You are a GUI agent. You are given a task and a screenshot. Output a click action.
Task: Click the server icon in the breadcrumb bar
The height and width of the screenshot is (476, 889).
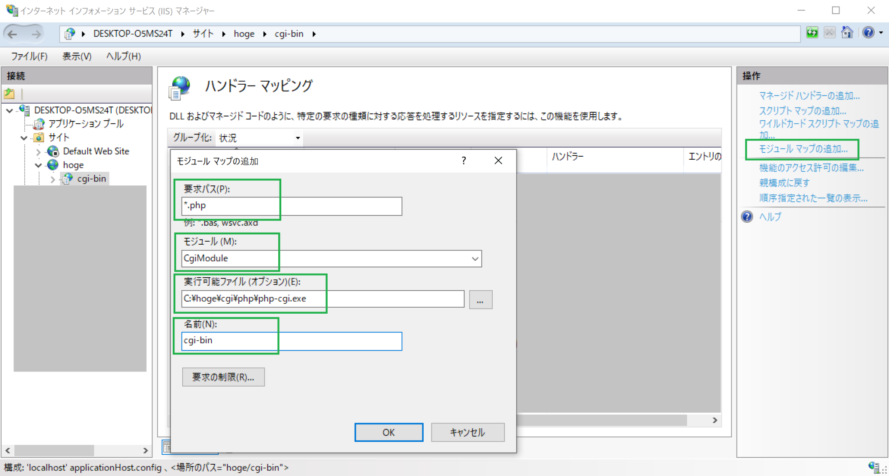[x=69, y=33]
